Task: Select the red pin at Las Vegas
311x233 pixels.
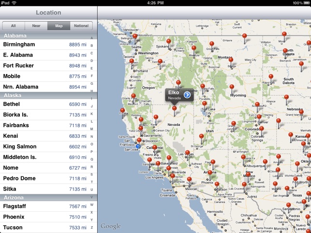Action: (x=188, y=152)
